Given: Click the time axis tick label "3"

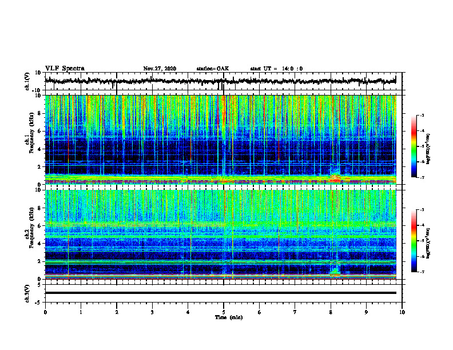Looking at the screenshot, I should tap(152, 312).
